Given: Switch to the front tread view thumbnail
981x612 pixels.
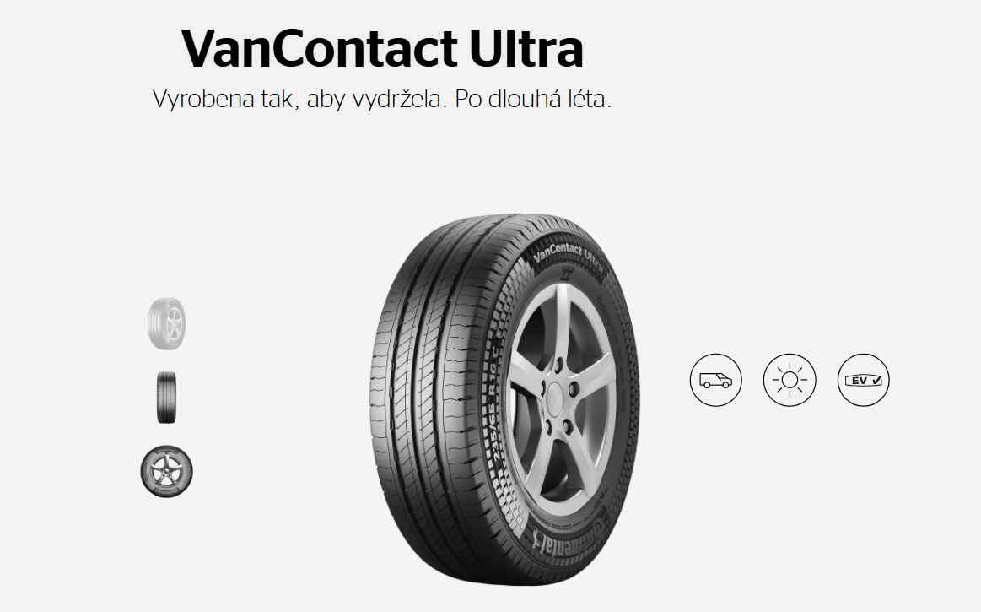Looking at the screenshot, I should [x=166, y=398].
